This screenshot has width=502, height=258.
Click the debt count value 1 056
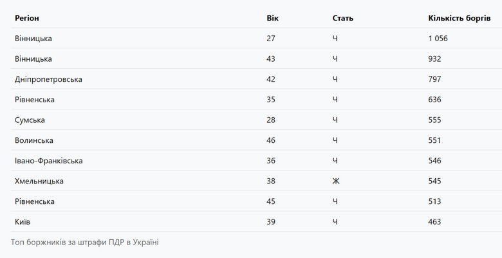(438, 39)
